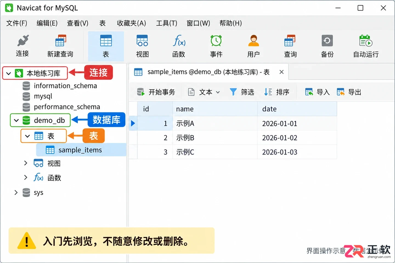Click the 导出 export button
Viewport: 395px width, 263px height.
(x=349, y=92)
